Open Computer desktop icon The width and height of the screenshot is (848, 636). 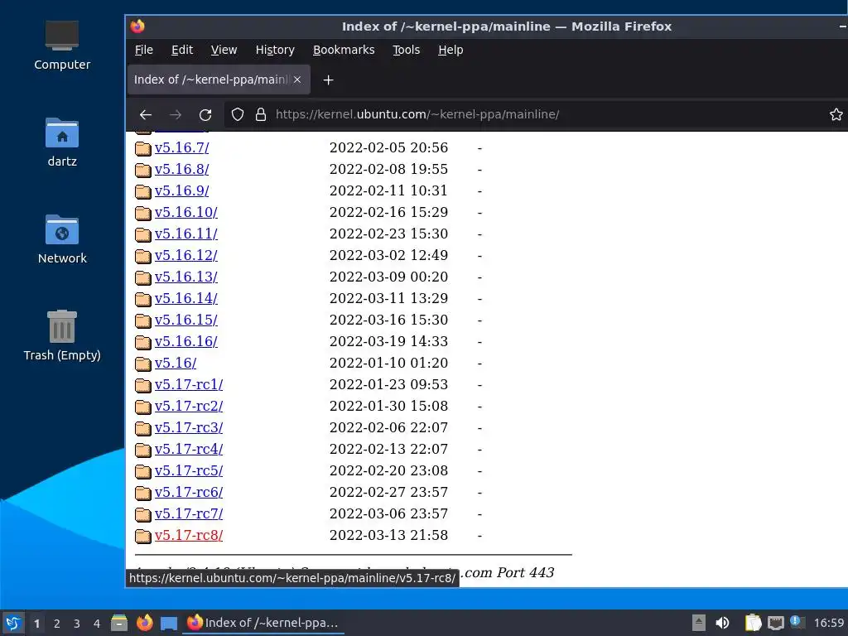[x=61, y=46]
